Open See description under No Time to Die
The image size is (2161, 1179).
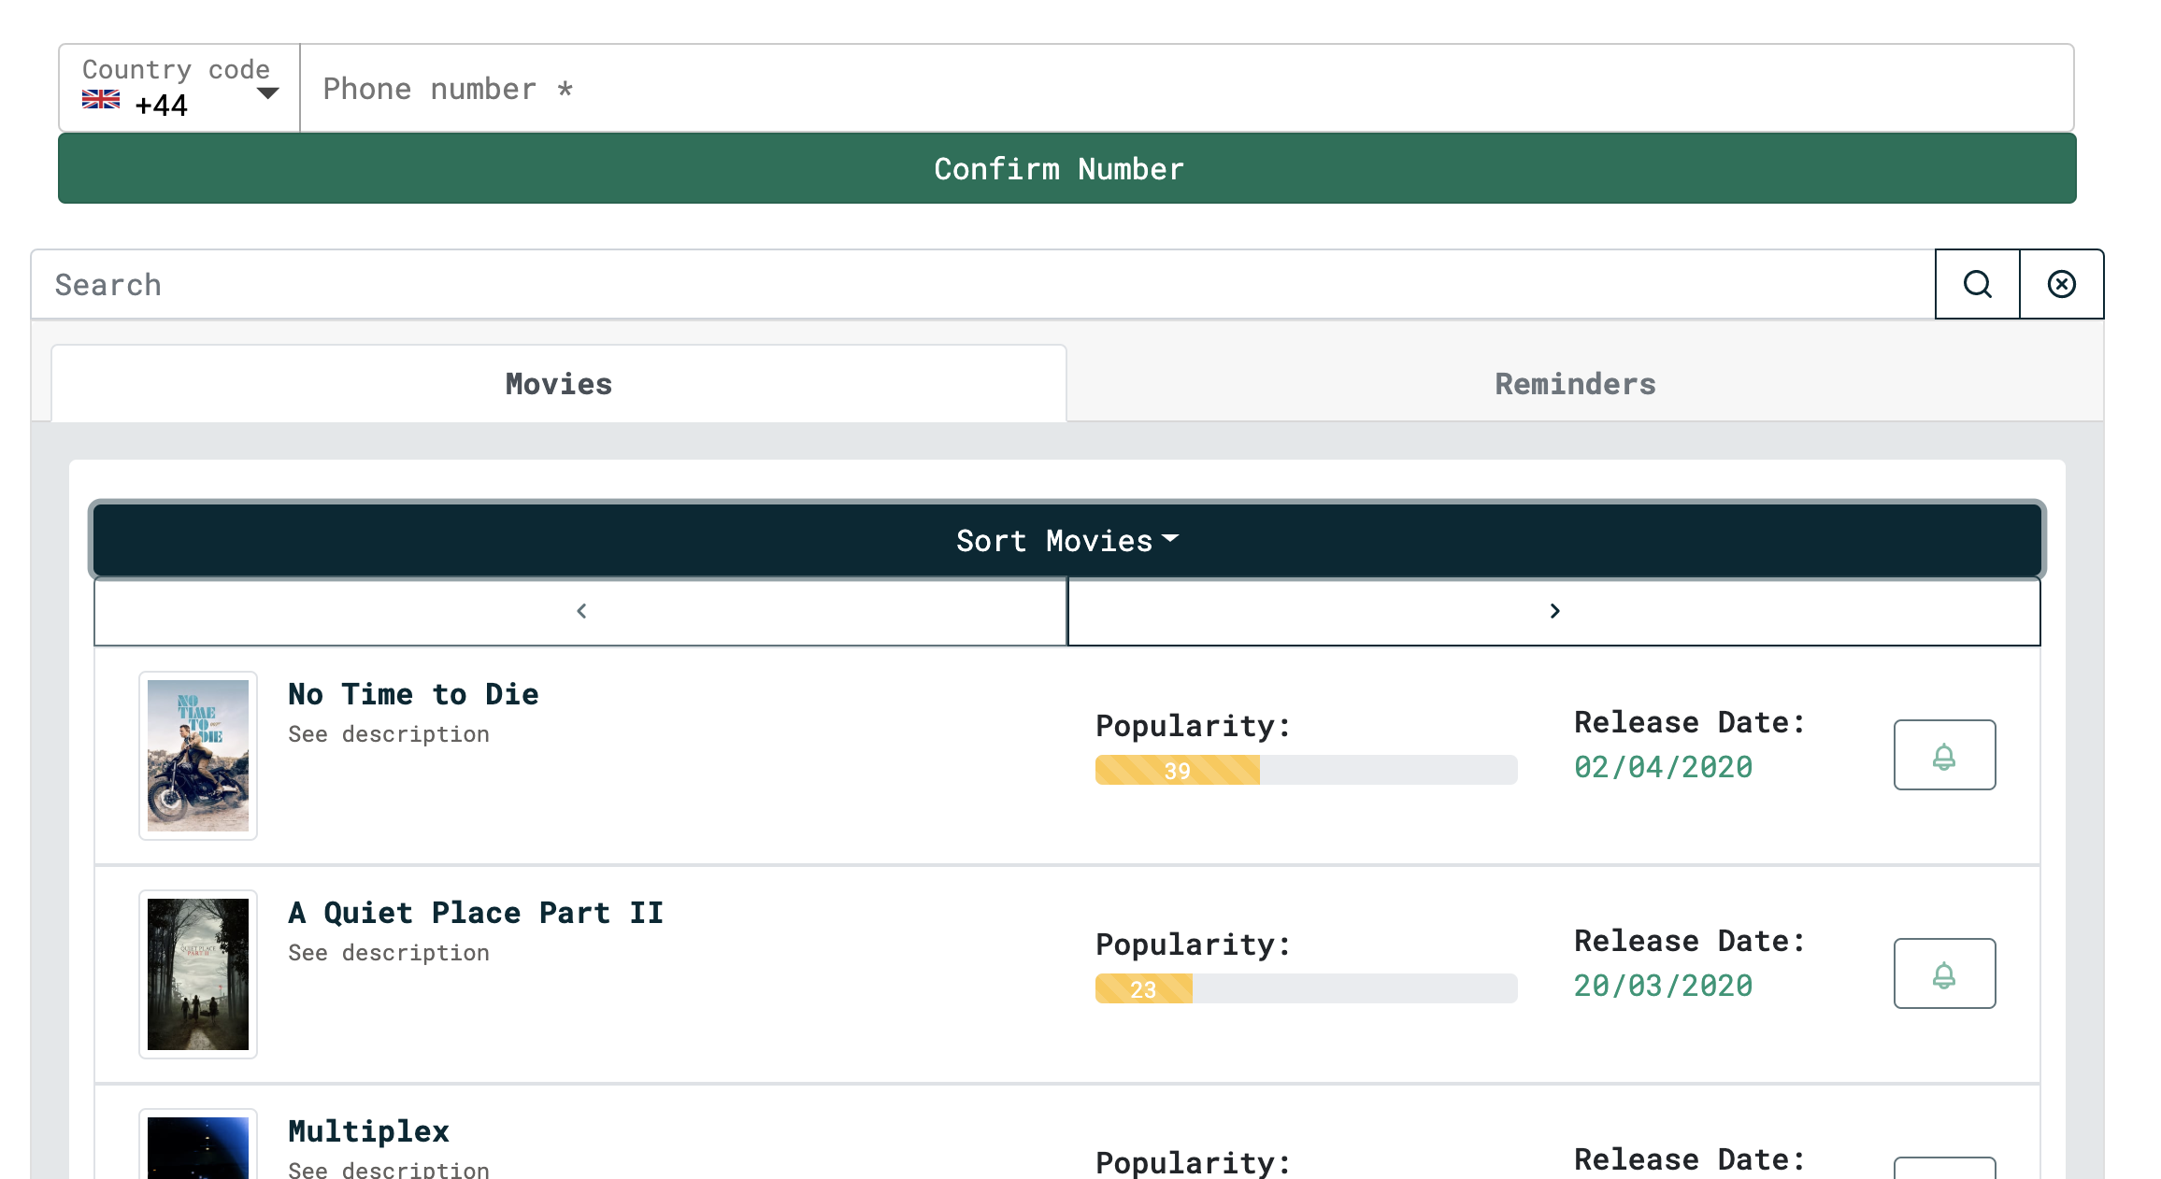point(388,734)
